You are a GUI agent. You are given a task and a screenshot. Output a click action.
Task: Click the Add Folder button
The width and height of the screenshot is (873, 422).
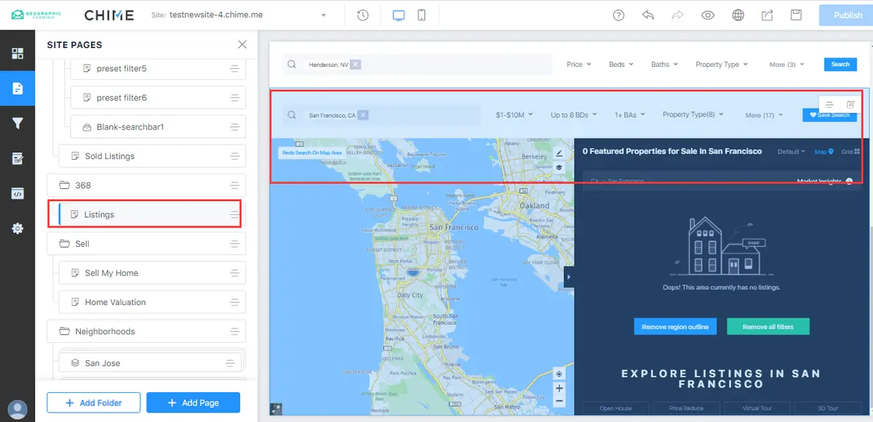pyautogui.click(x=93, y=402)
